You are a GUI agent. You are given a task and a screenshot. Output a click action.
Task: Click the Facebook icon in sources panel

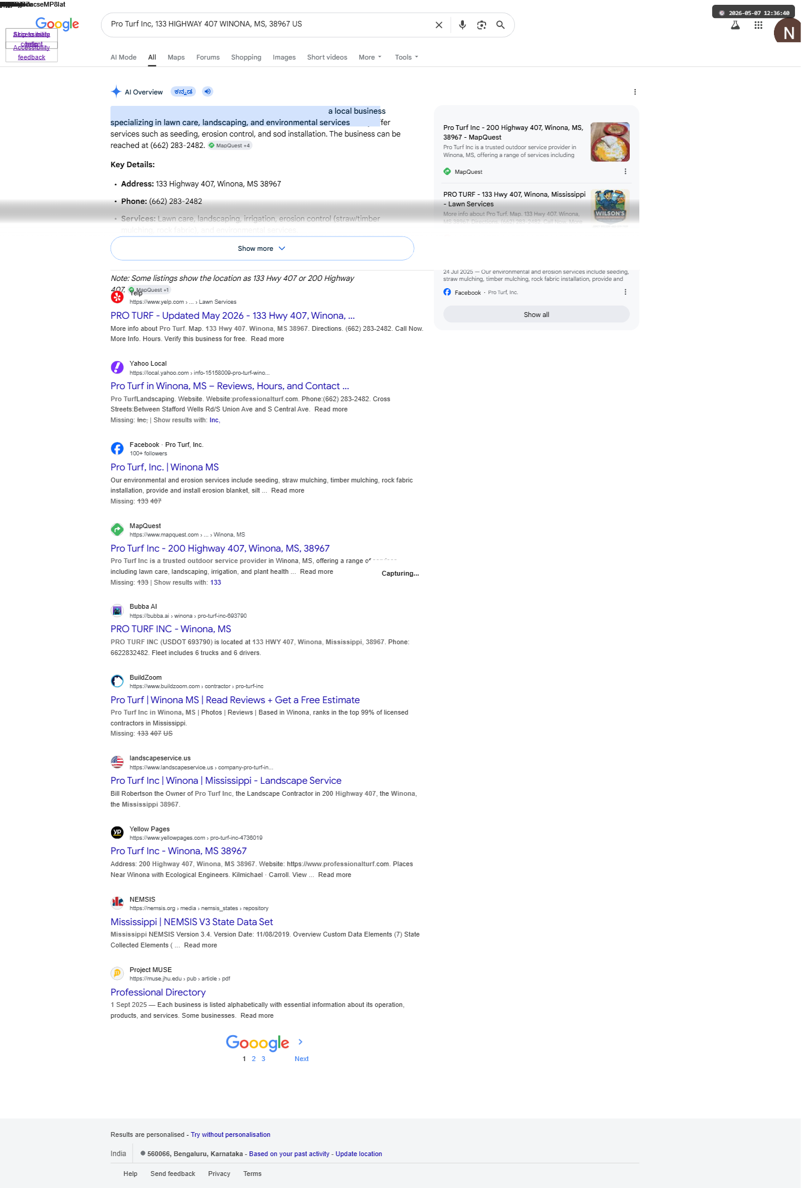[x=447, y=292]
